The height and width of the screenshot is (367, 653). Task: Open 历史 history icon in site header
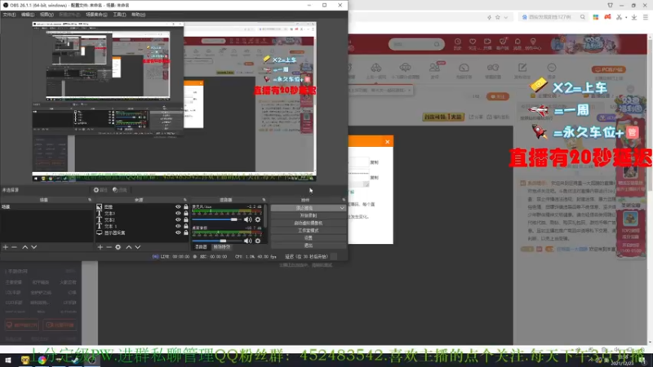coord(457,44)
